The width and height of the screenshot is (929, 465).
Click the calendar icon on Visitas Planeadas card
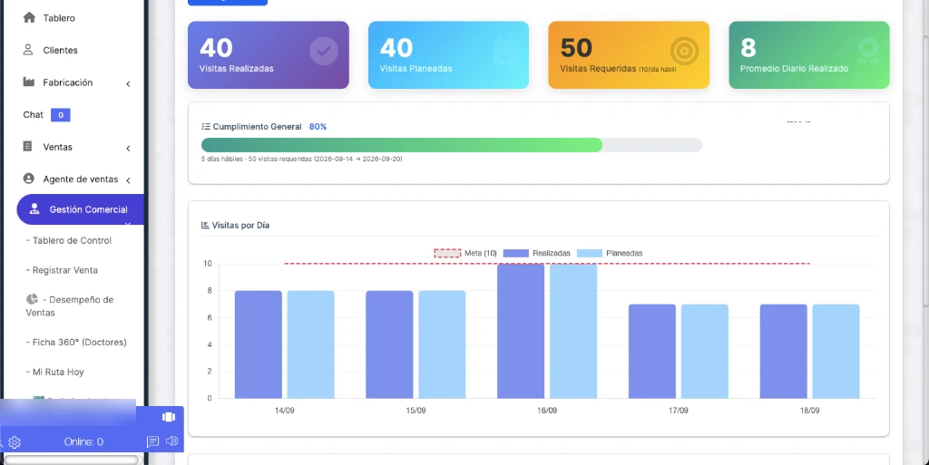(505, 52)
